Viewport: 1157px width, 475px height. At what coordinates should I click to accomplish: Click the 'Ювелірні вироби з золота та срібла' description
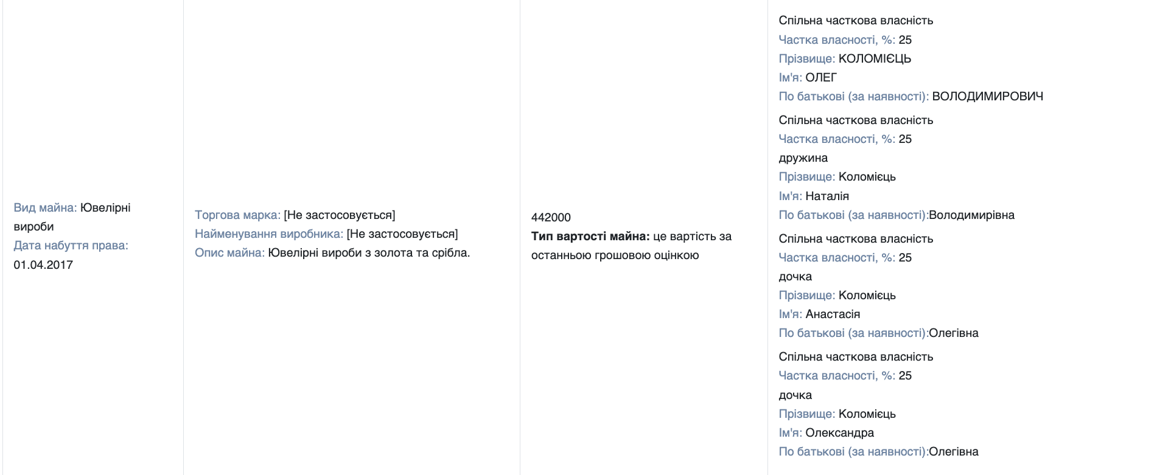point(369,253)
